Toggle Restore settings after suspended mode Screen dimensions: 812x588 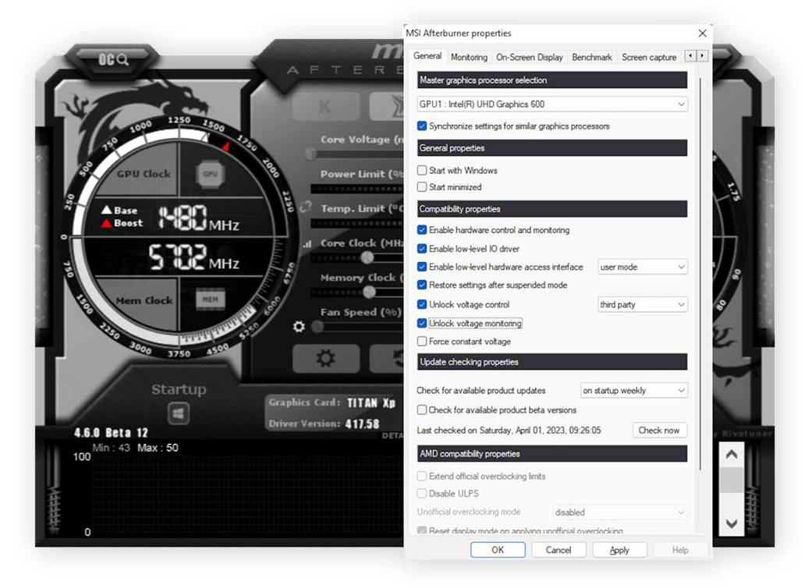pyautogui.click(x=422, y=285)
